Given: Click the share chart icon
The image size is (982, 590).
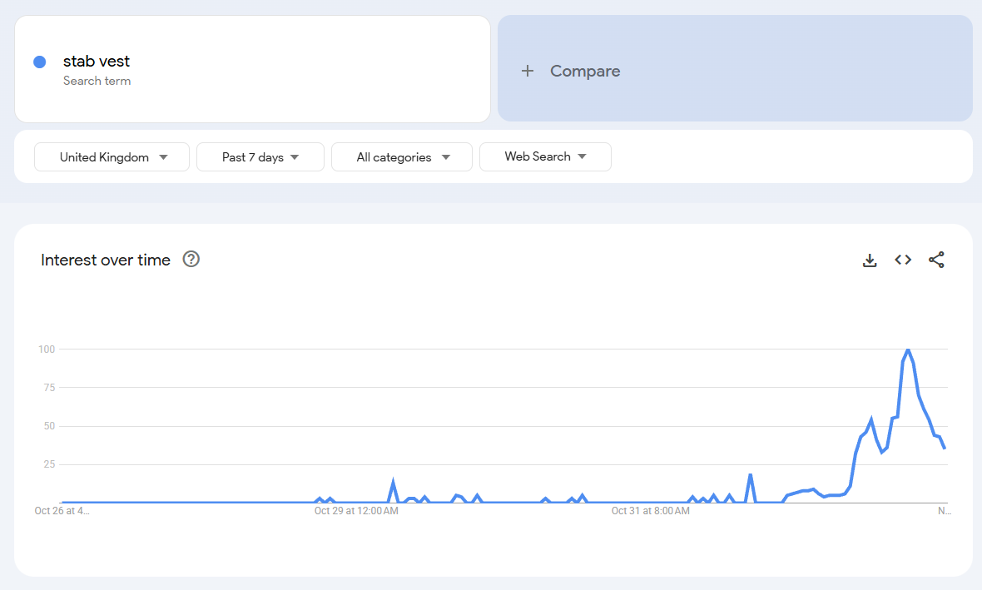Looking at the screenshot, I should tap(936, 260).
